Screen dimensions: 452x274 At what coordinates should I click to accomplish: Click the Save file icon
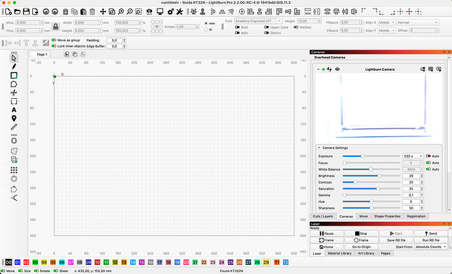point(26,12)
